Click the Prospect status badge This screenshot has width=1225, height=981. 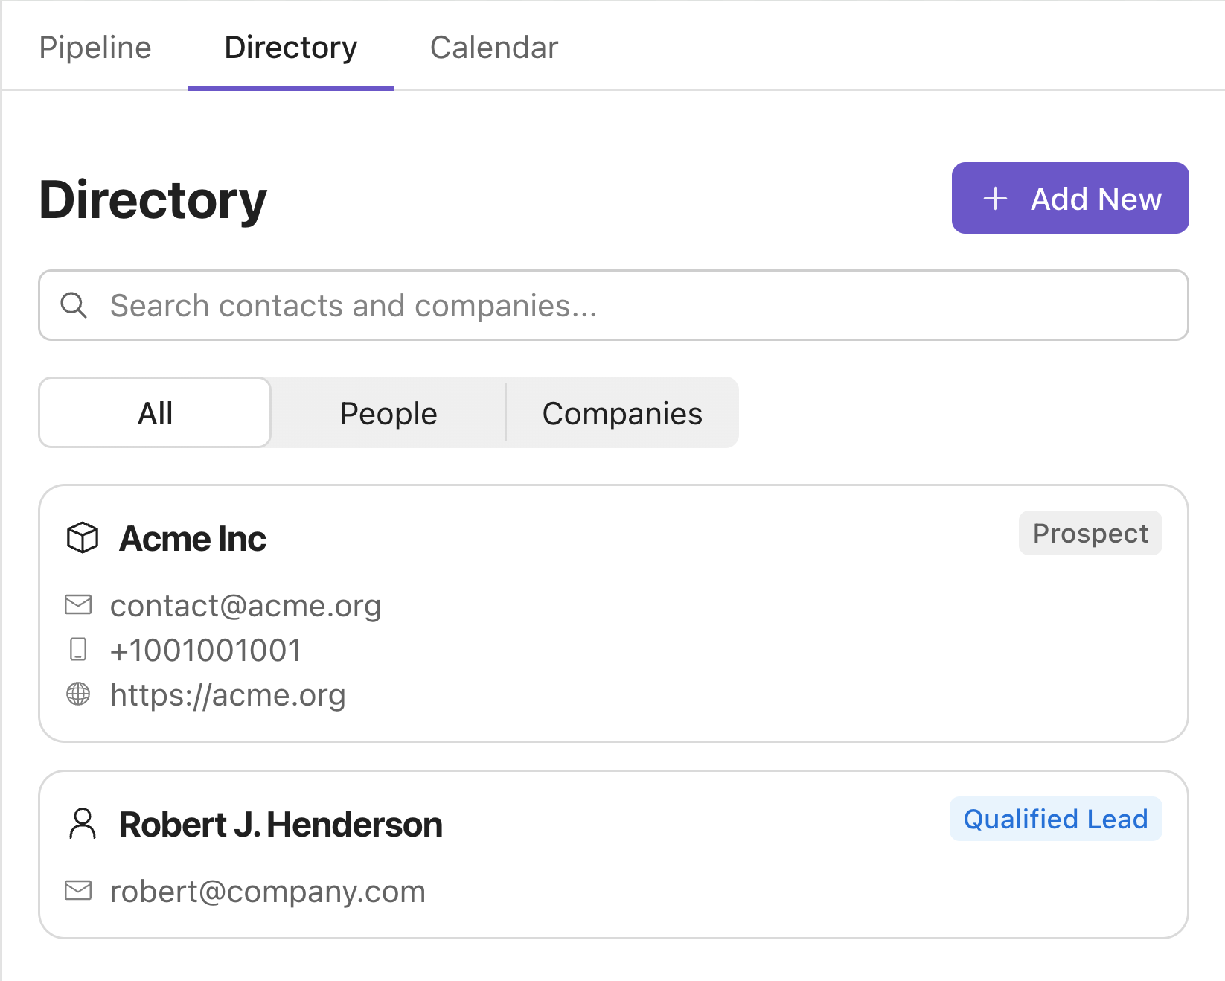click(x=1090, y=534)
